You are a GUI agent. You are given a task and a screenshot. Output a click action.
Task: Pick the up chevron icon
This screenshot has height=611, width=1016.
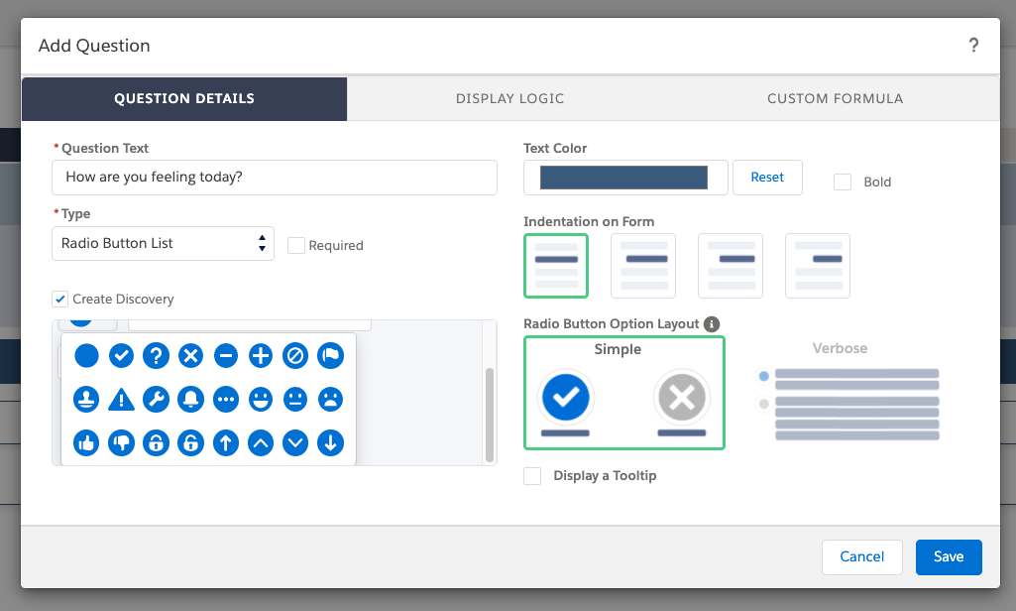click(261, 443)
